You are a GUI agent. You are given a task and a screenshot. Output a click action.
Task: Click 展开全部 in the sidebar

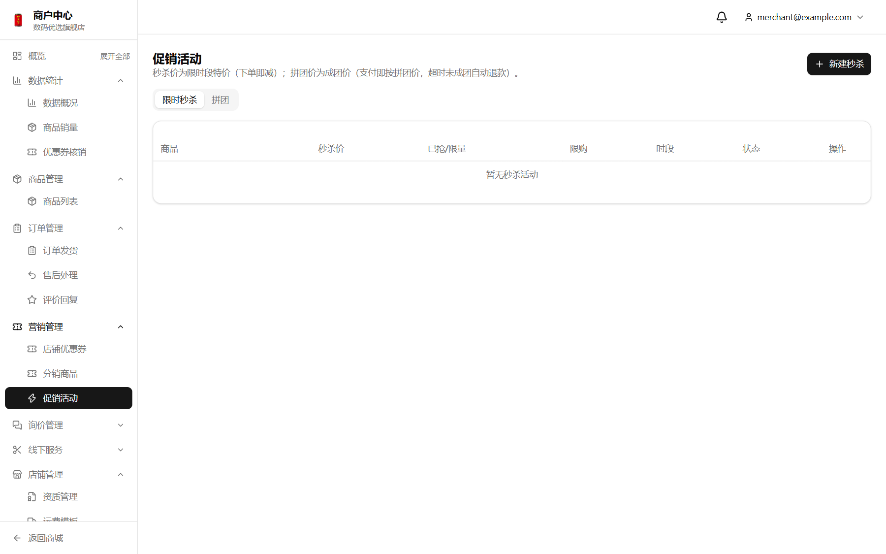[x=115, y=57]
